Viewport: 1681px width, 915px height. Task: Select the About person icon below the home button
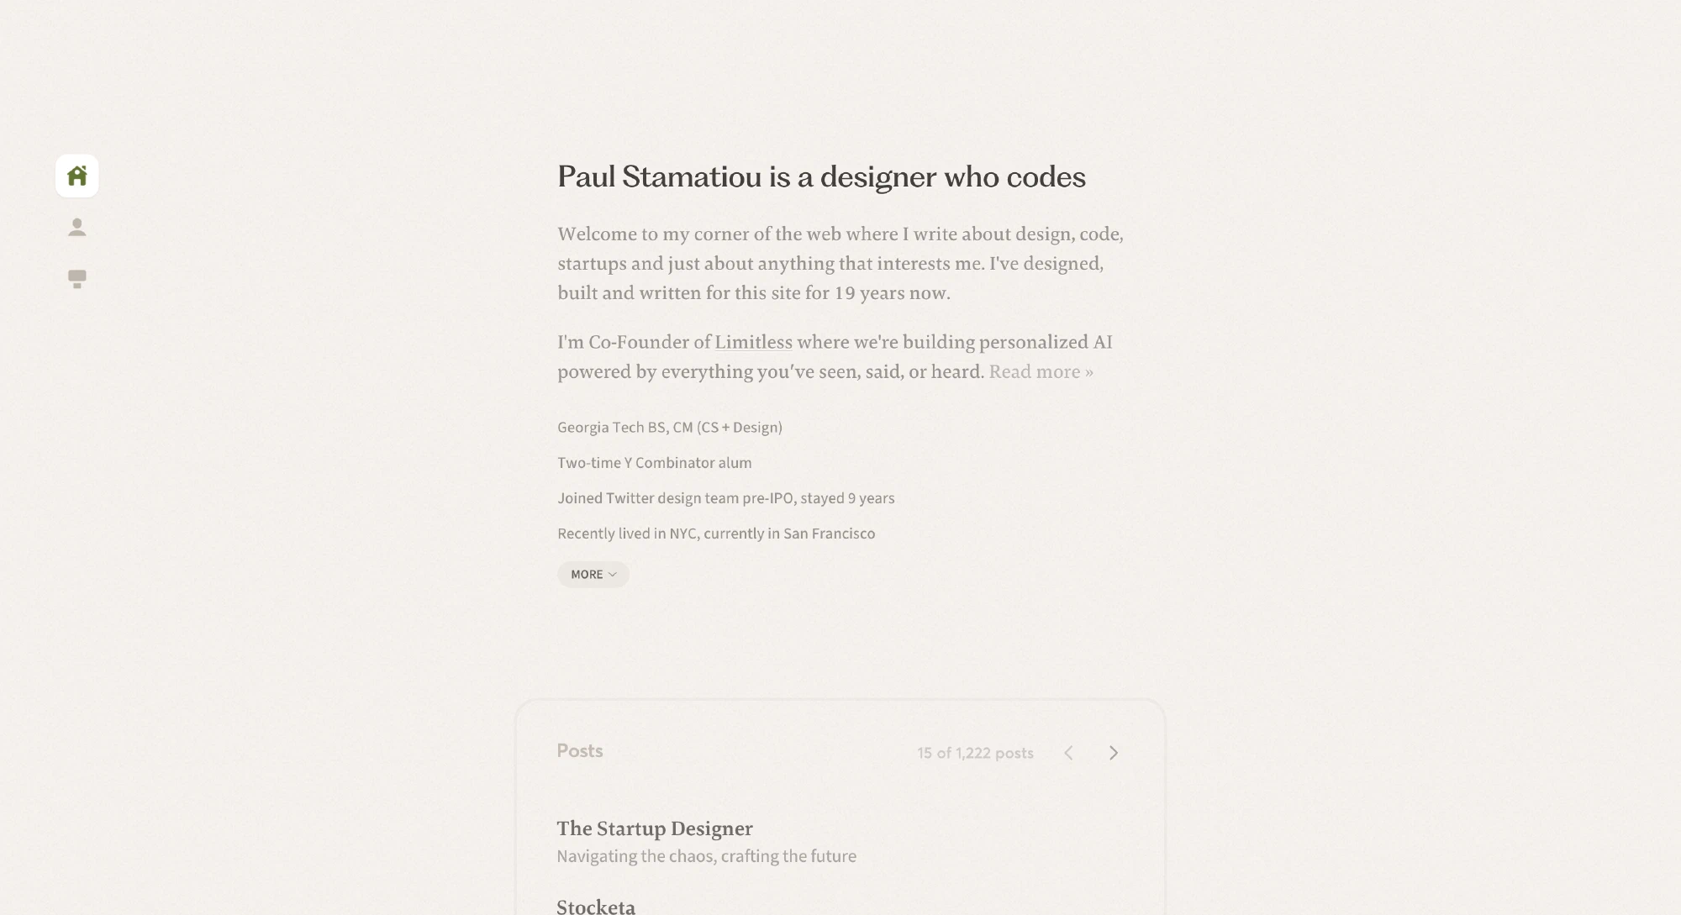[76, 226]
